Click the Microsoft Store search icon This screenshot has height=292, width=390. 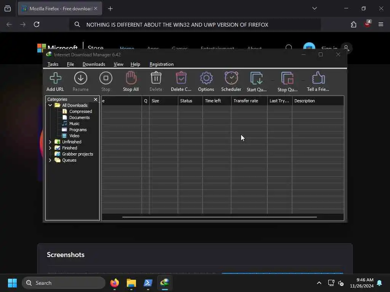click(289, 47)
